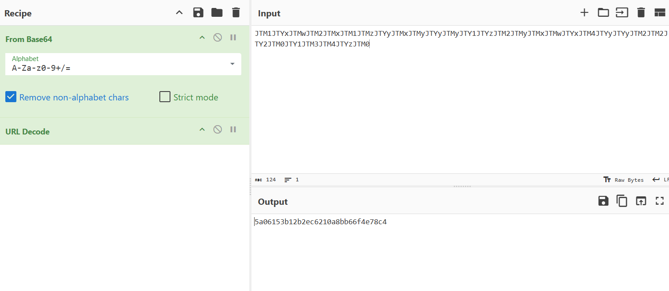This screenshot has width=669, height=291.
Task: Replace input with output
Action: (641, 201)
